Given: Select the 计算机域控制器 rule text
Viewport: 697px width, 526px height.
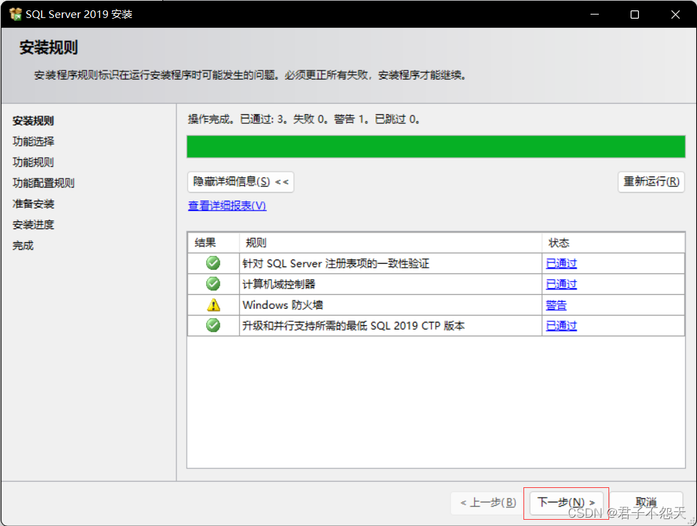Looking at the screenshot, I should click(279, 284).
